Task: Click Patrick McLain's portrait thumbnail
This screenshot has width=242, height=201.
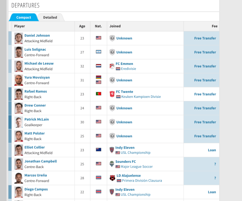Action: [19, 122]
